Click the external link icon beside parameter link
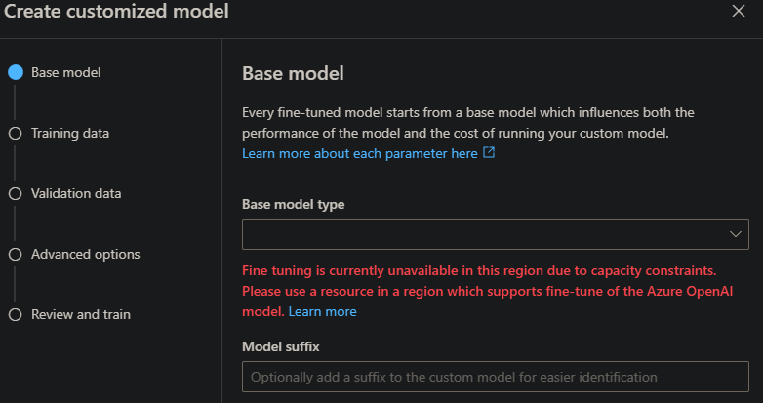 pos(490,153)
